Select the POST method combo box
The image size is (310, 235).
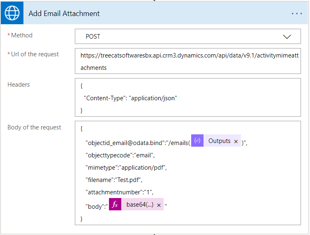pyautogui.click(x=188, y=37)
